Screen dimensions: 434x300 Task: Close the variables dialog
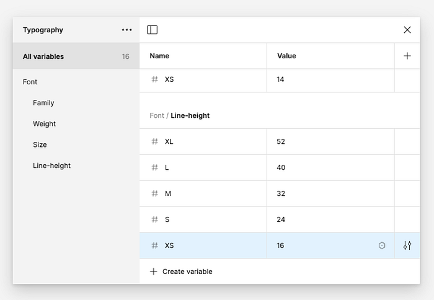click(407, 30)
